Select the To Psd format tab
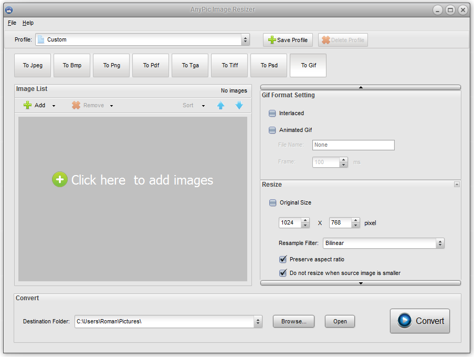Image resolution: width=474 pixels, height=357 pixels. pyautogui.click(x=269, y=65)
